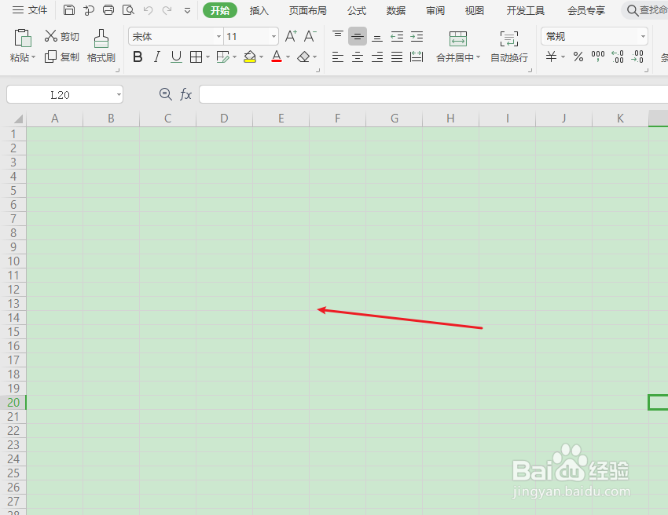Screen dimensions: 668x515
Task: Expand the 合并居中 options arrow
Action: click(479, 57)
